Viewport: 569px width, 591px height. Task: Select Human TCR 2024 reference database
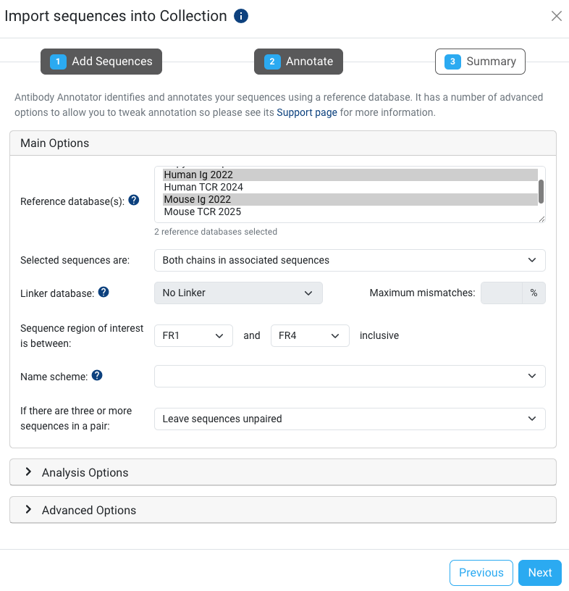[203, 187]
